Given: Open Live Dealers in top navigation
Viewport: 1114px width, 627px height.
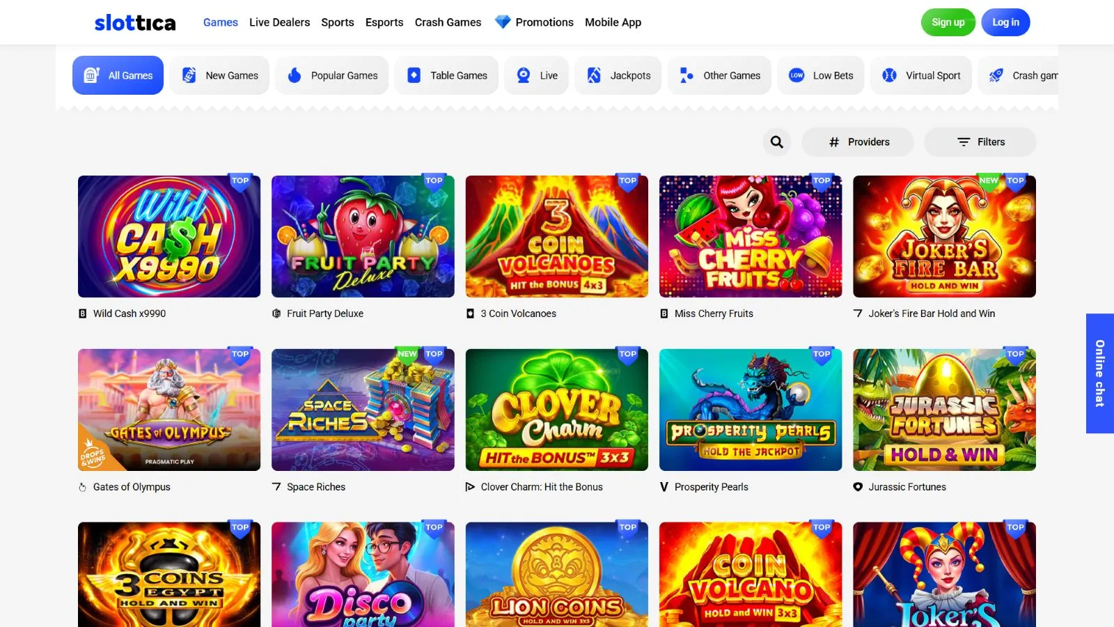Looking at the screenshot, I should click(279, 22).
